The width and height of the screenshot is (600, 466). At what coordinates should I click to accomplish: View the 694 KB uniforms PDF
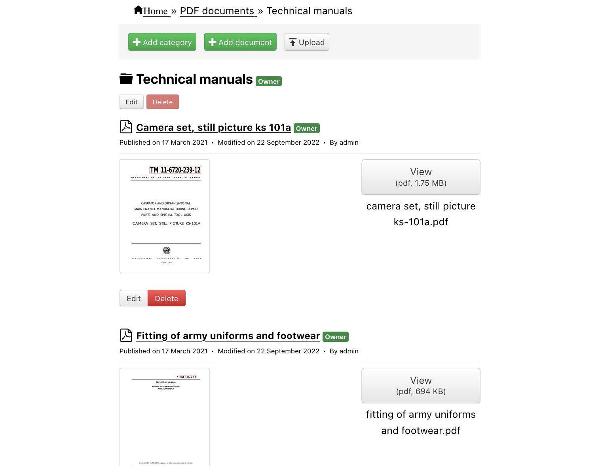pyautogui.click(x=421, y=386)
